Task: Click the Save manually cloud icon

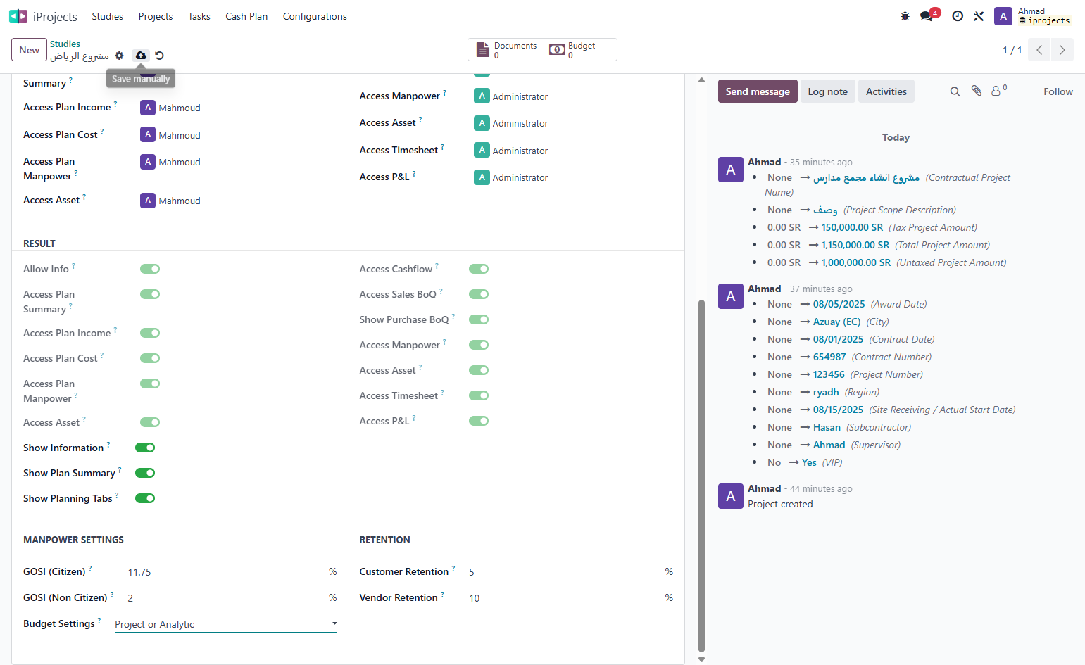Action: tap(141, 56)
